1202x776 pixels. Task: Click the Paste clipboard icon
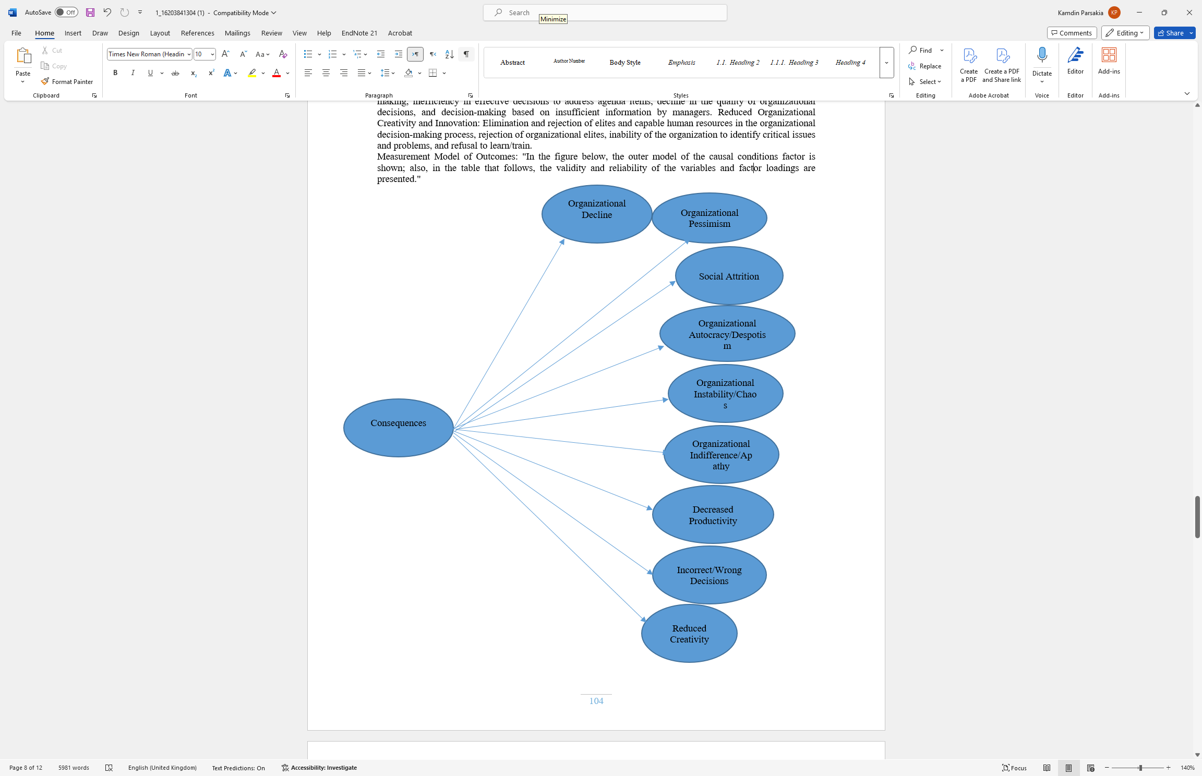click(x=23, y=56)
